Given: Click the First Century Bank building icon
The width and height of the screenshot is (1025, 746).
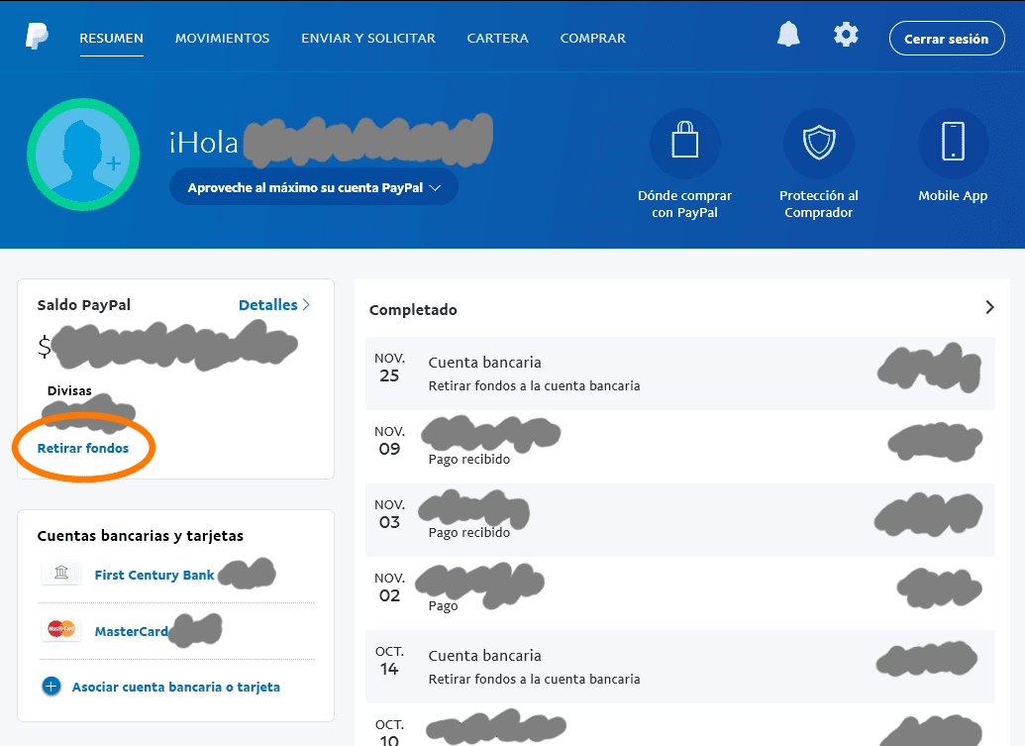Looking at the screenshot, I should tap(61, 573).
